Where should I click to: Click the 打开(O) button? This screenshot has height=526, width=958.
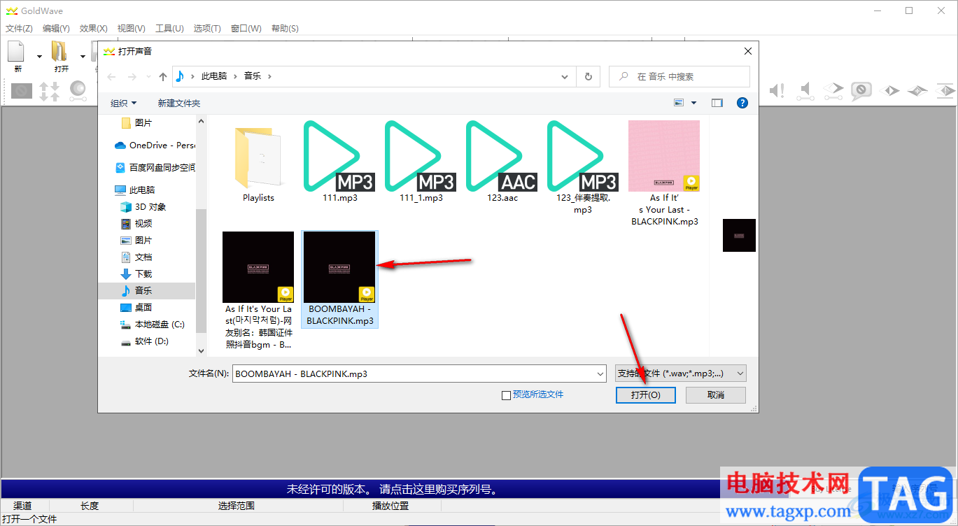645,395
